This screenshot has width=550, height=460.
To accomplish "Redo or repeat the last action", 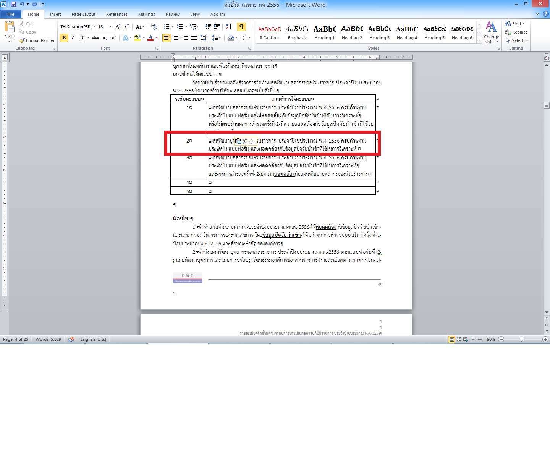I will click(34, 4).
